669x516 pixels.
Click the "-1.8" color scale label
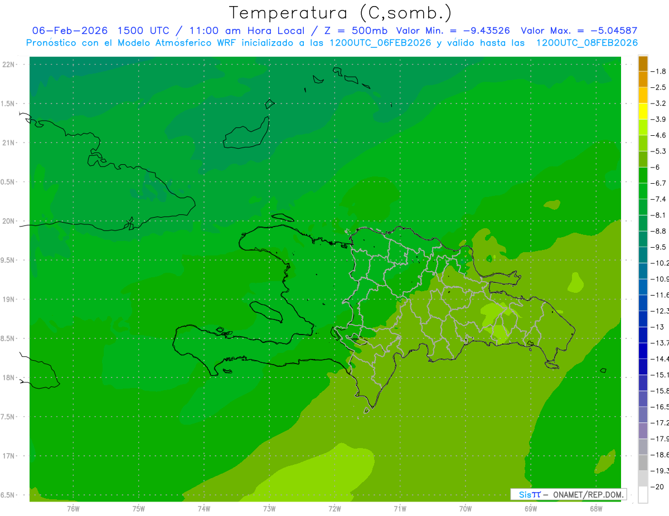659,71
